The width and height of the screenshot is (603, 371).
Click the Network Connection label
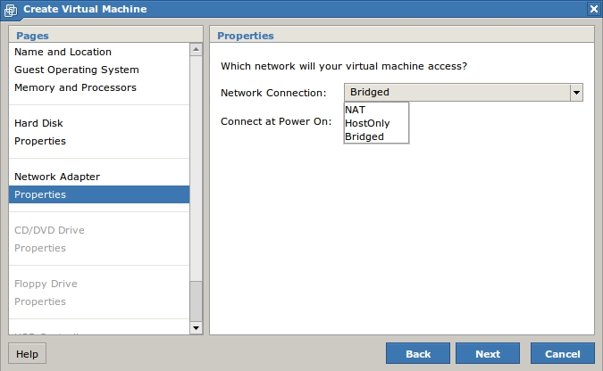[273, 93]
